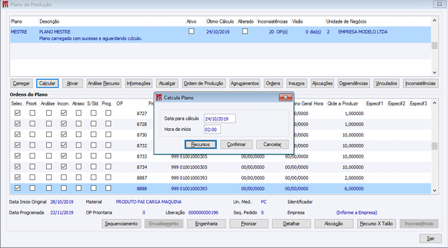Click the Plano de Produção window icon

(x=5, y=4)
